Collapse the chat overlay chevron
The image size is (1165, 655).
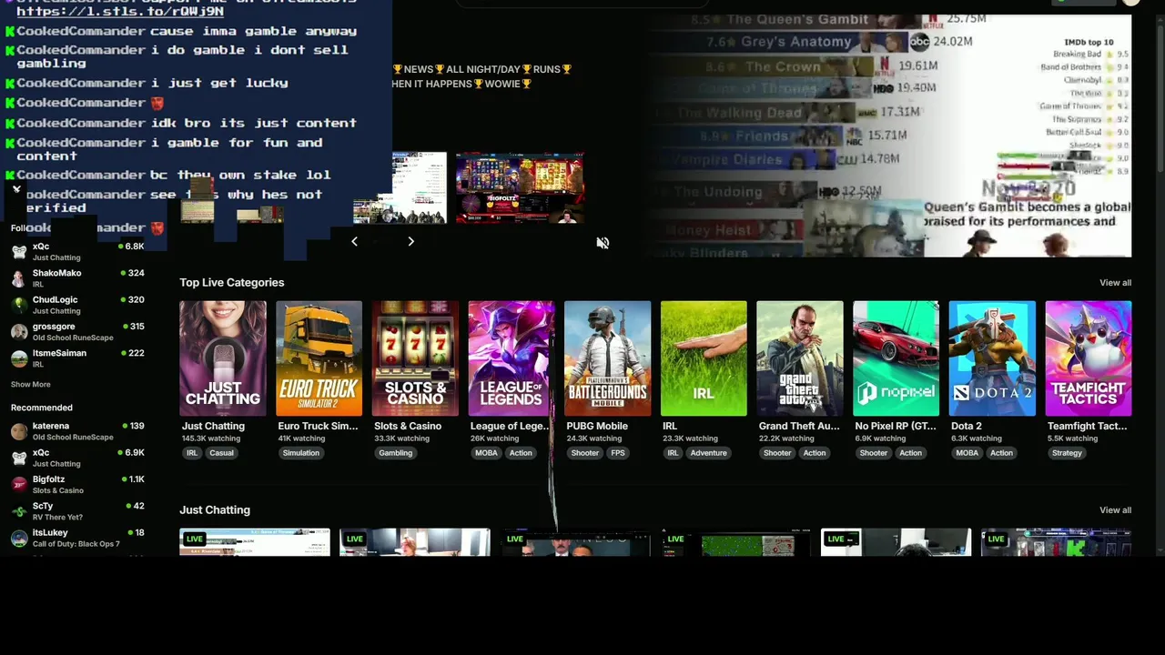(x=16, y=189)
